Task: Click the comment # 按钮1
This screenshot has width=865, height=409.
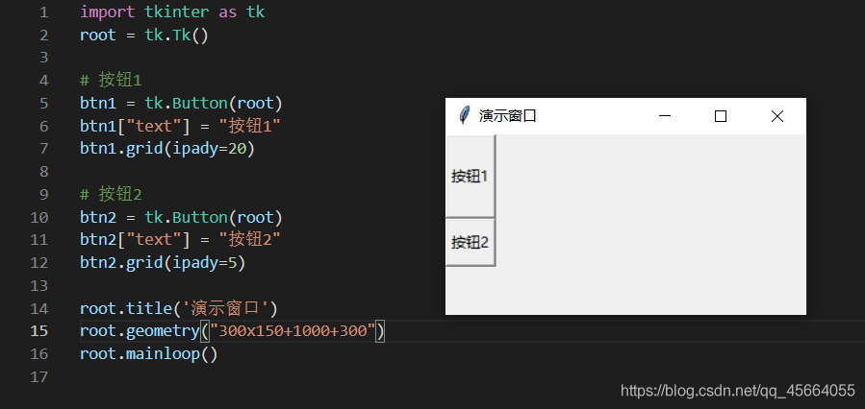Action: 111,81
